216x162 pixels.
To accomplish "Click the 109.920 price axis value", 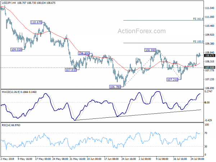I will click(x=210, y=35).
